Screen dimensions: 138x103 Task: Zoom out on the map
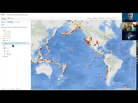pos(33,27)
